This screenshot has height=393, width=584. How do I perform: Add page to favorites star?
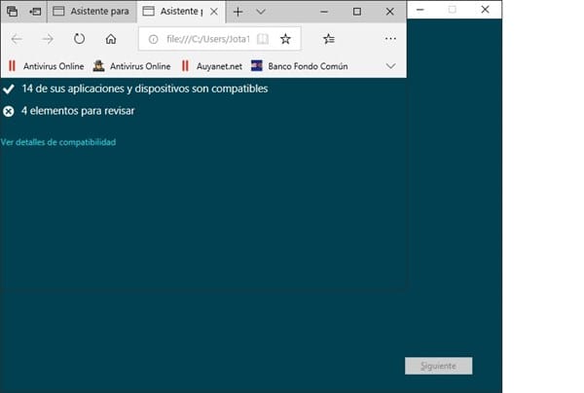(285, 39)
